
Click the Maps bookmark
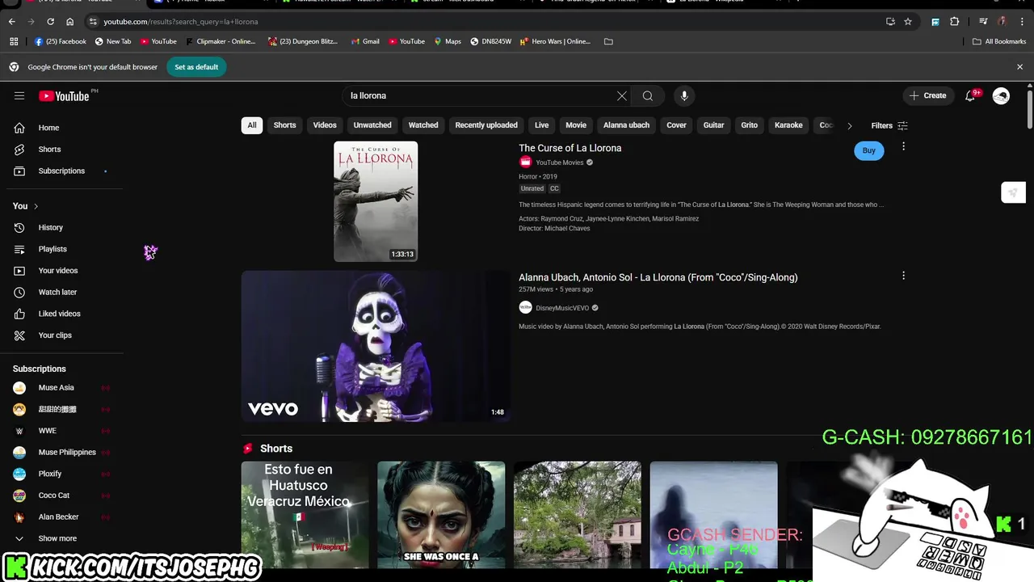(x=448, y=41)
